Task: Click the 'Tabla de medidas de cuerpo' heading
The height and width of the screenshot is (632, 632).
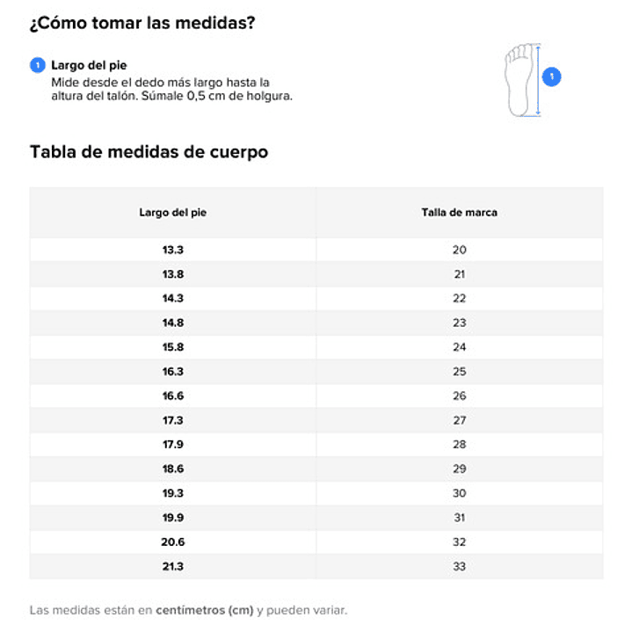Action: click(149, 152)
